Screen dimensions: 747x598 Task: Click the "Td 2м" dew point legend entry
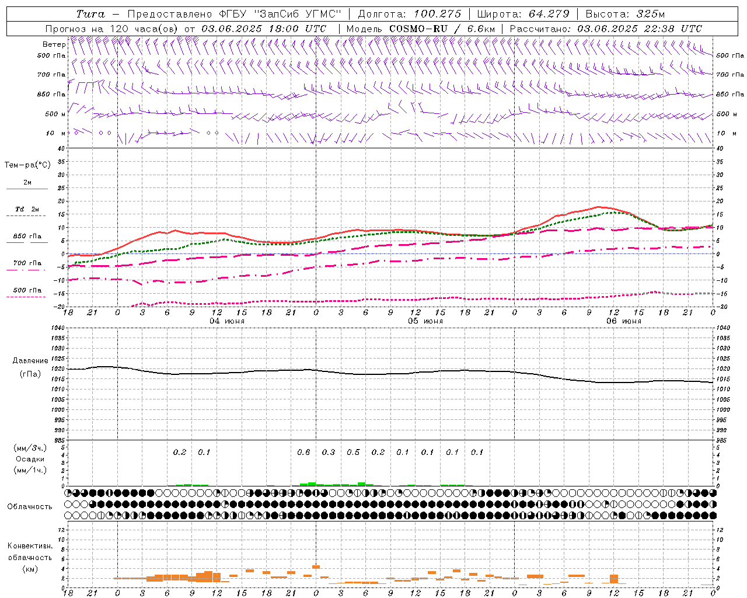(x=27, y=208)
